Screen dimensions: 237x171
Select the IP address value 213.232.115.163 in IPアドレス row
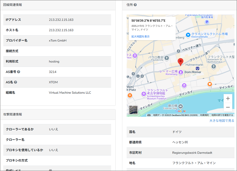[61, 20]
